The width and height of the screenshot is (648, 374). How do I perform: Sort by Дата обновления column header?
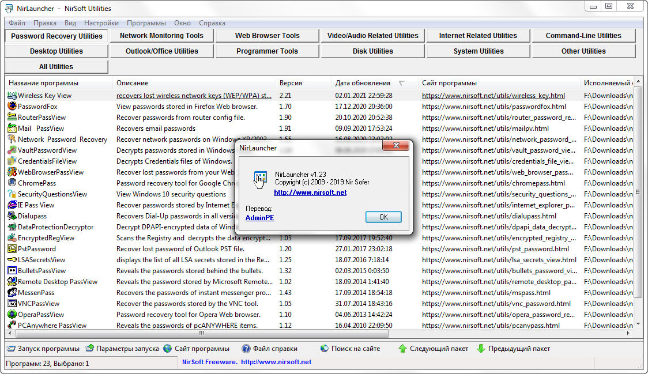tap(363, 83)
